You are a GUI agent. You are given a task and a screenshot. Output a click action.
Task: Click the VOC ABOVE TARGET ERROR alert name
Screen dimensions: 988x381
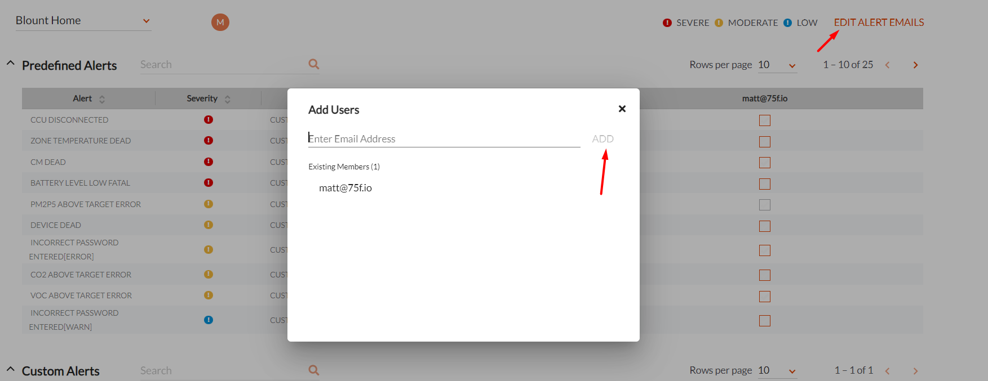81,295
